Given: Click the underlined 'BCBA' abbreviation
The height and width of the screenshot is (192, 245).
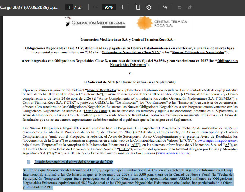Looking at the screenshot, I should [x=124, y=149].
